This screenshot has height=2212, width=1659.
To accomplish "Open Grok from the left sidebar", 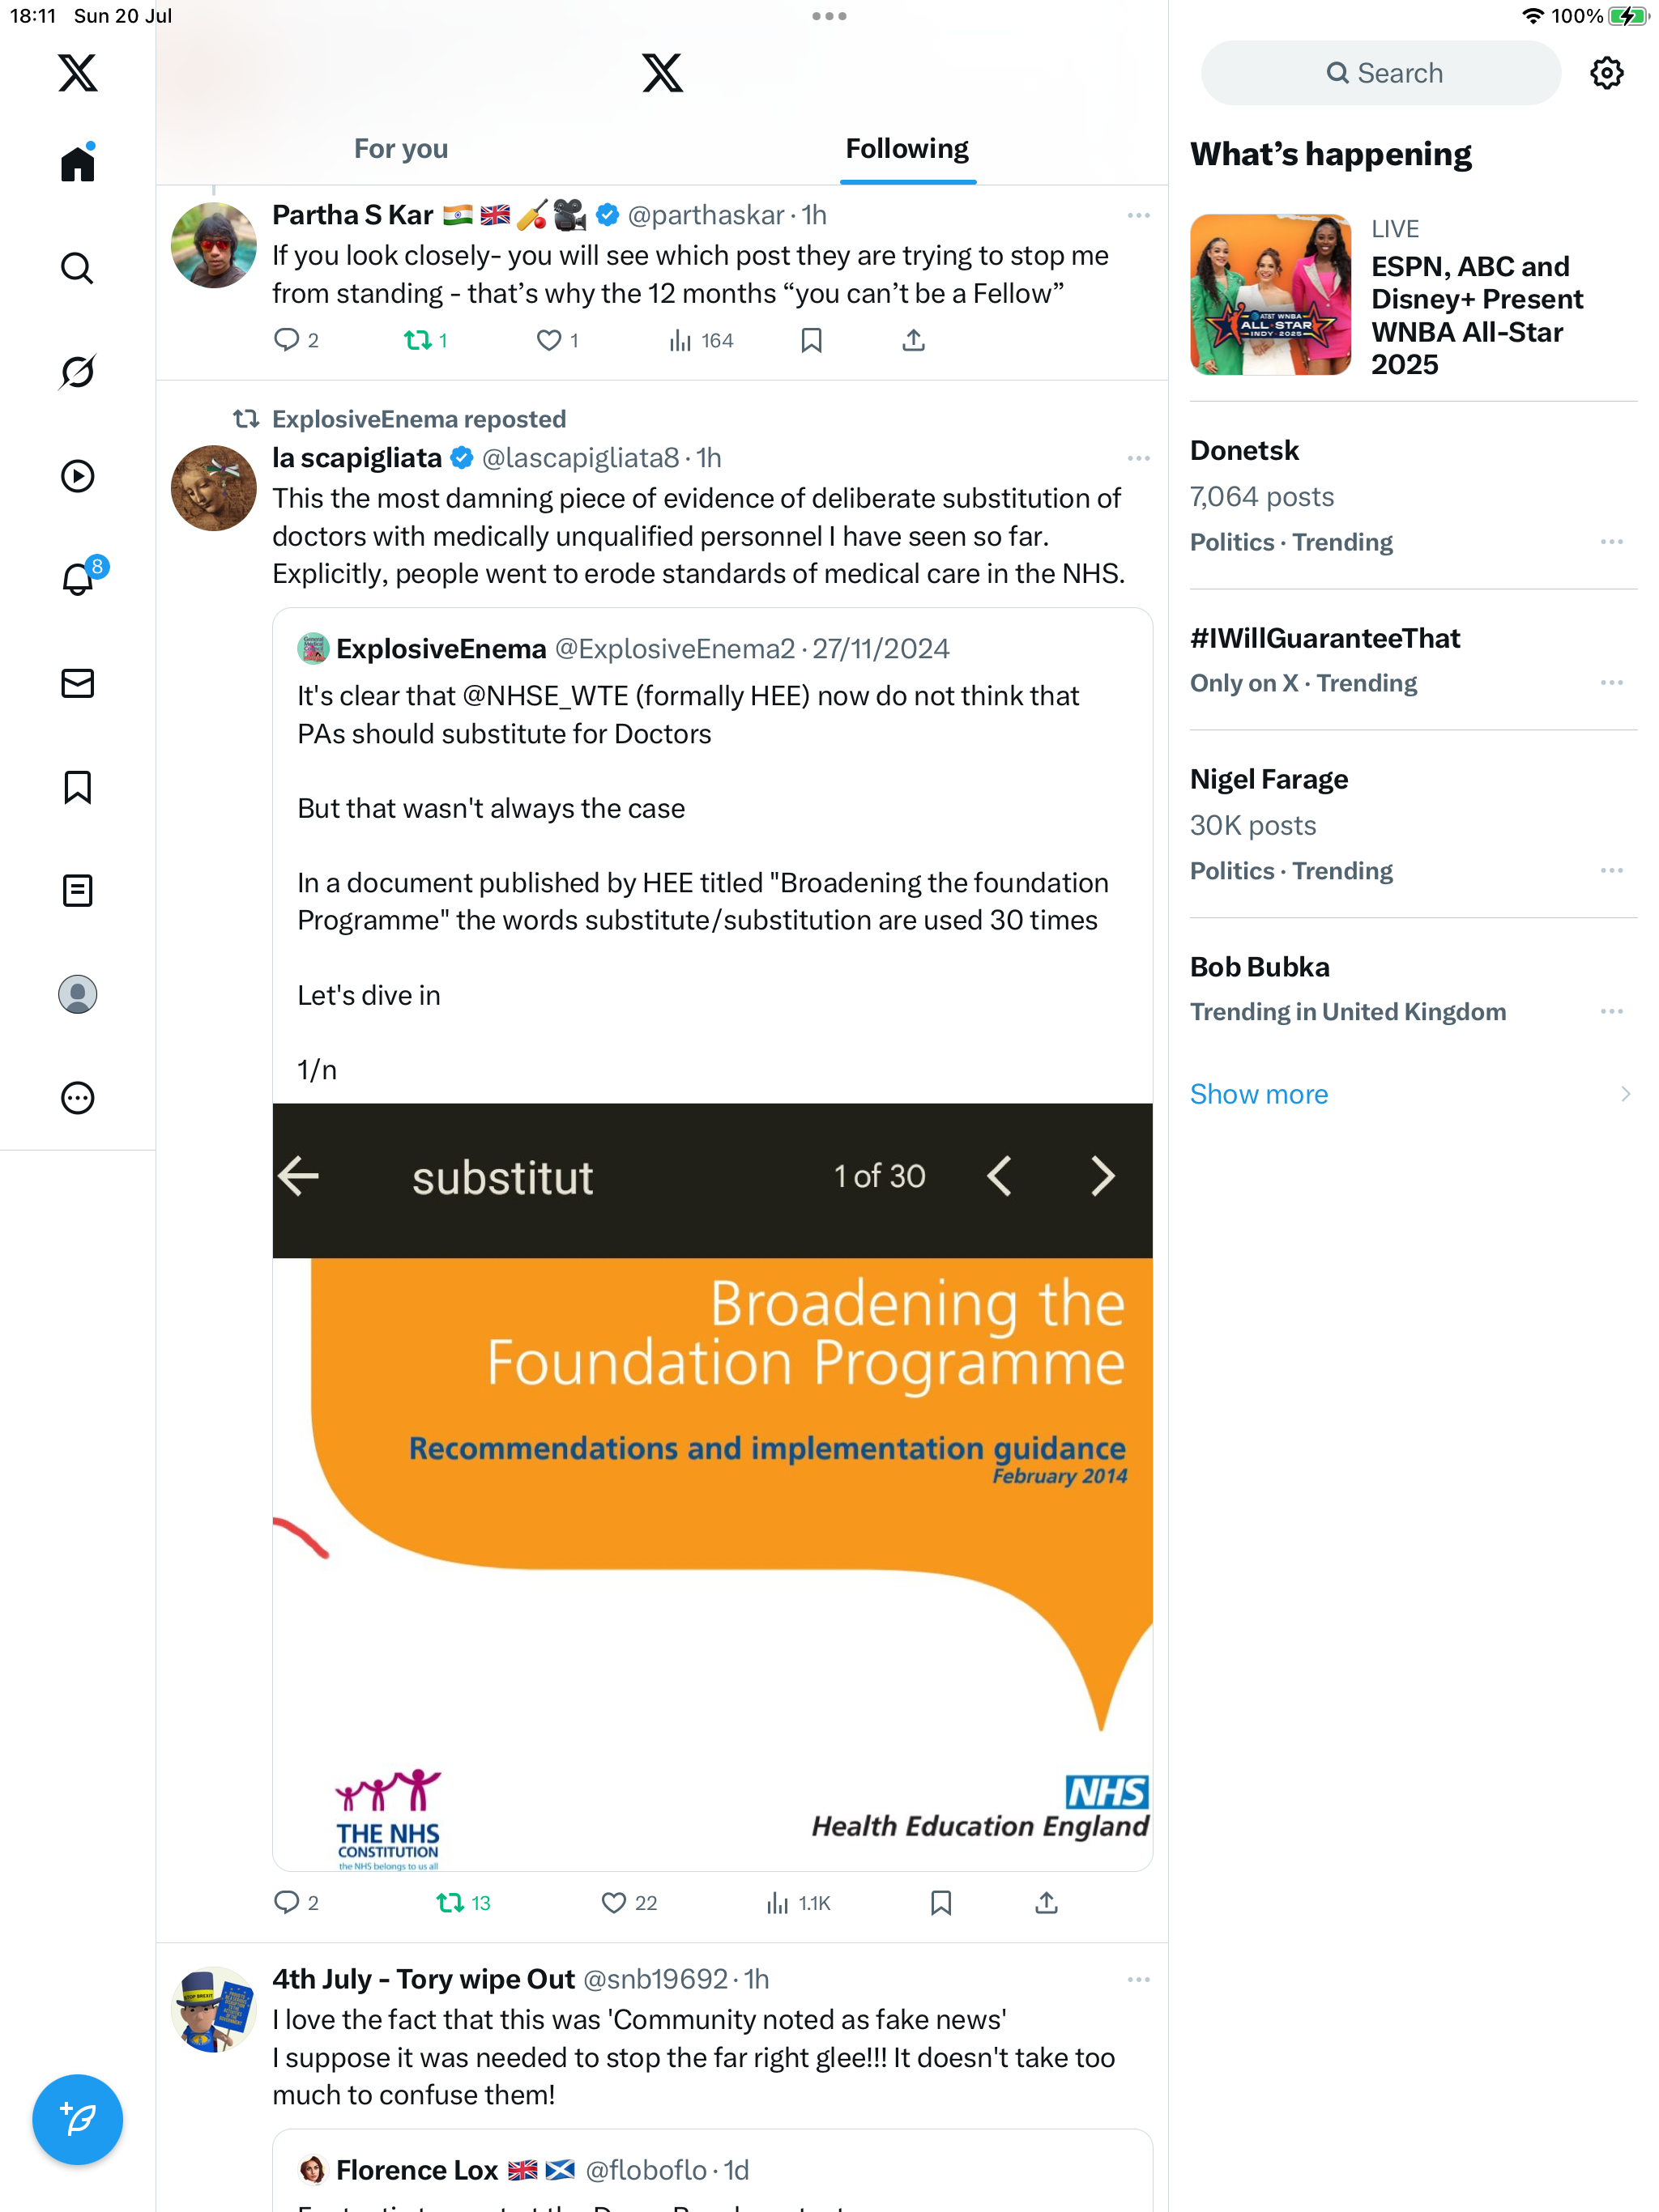I will click(77, 372).
